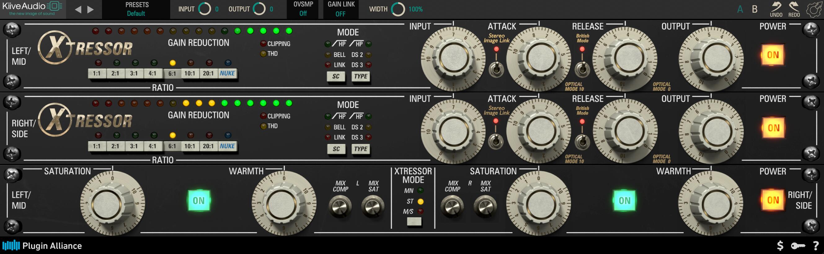The image size is (824, 254).
Task: Click the Right/Side INPUT knob
Action: [x=453, y=131]
